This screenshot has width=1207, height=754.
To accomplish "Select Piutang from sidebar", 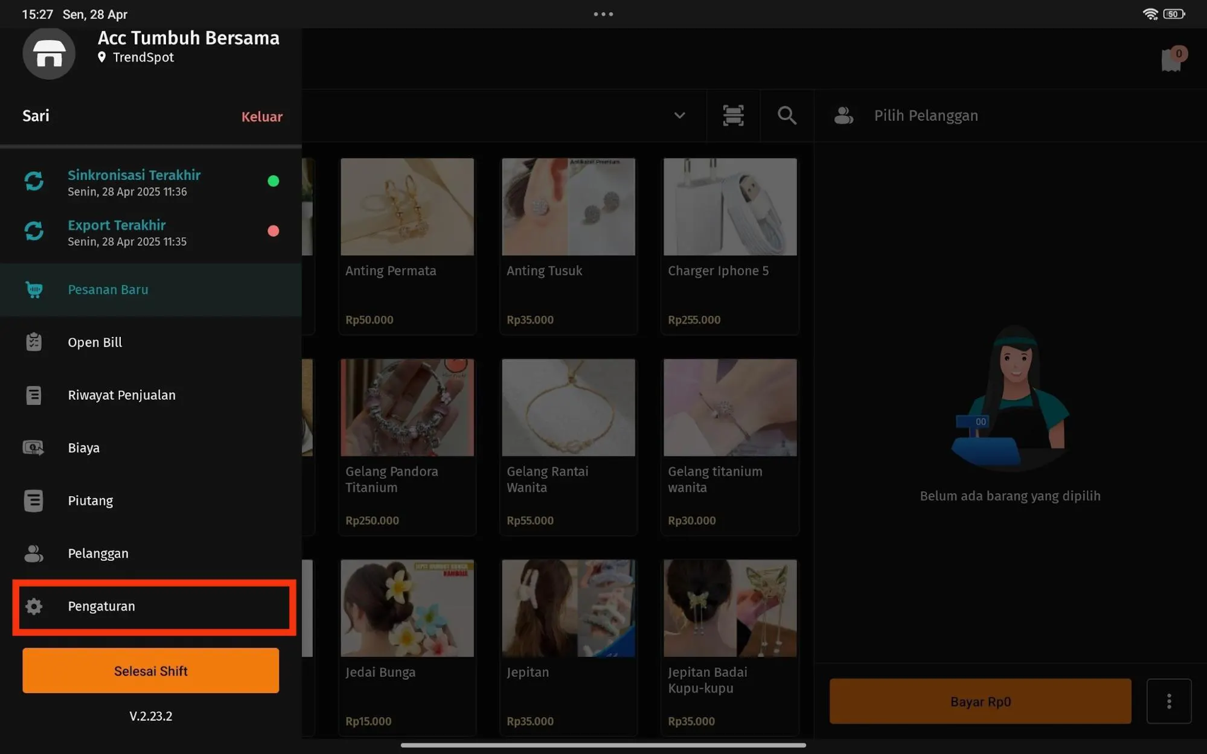I will [90, 500].
